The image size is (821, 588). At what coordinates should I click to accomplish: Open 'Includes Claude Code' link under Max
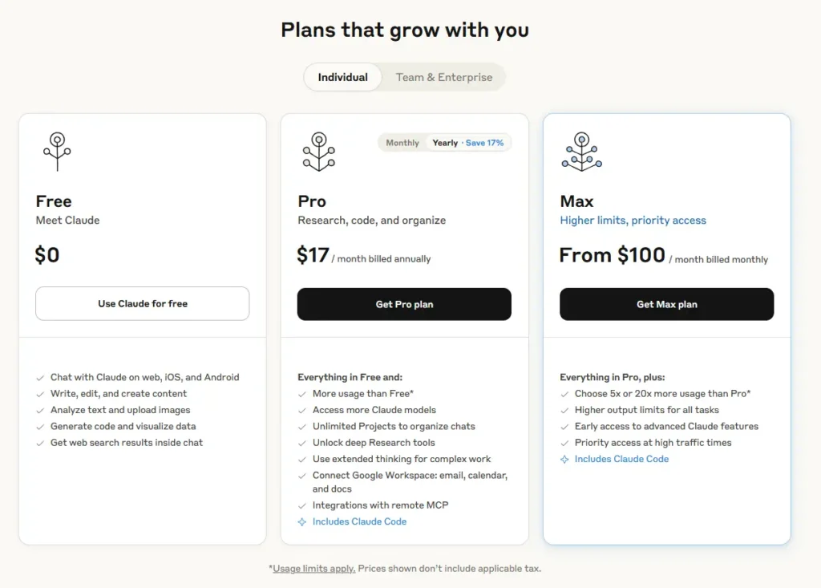click(621, 460)
